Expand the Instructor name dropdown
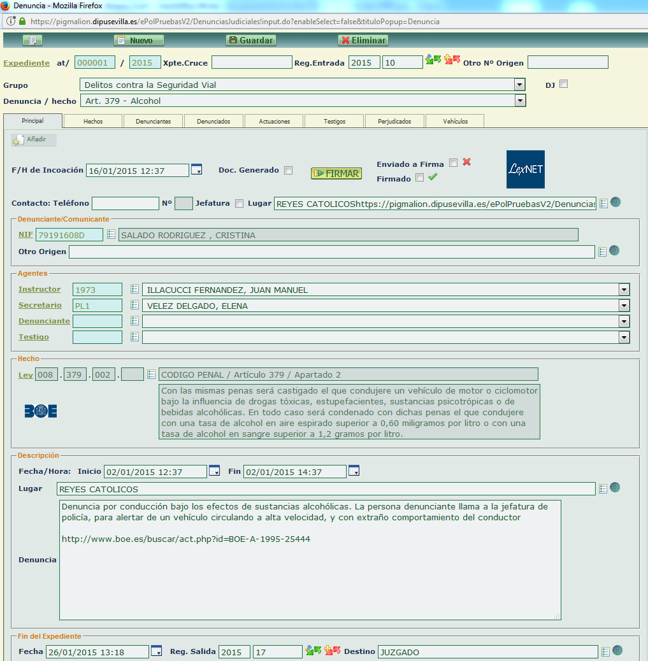The width and height of the screenshot is (648, 661). [x=624, y=290]
